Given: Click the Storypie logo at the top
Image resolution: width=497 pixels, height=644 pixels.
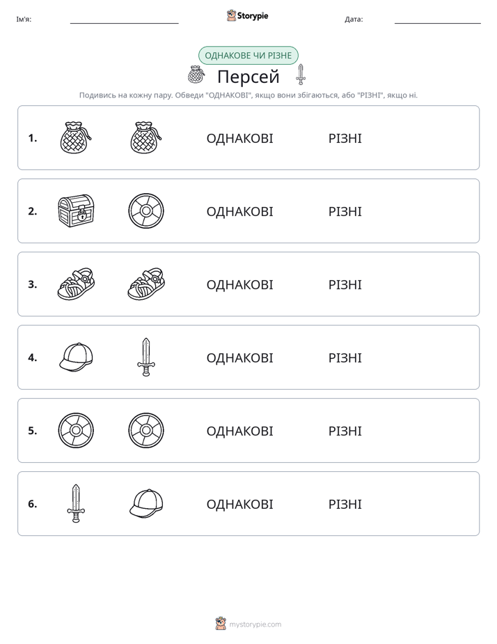Looking at the screenshot, I should point(248,15).
